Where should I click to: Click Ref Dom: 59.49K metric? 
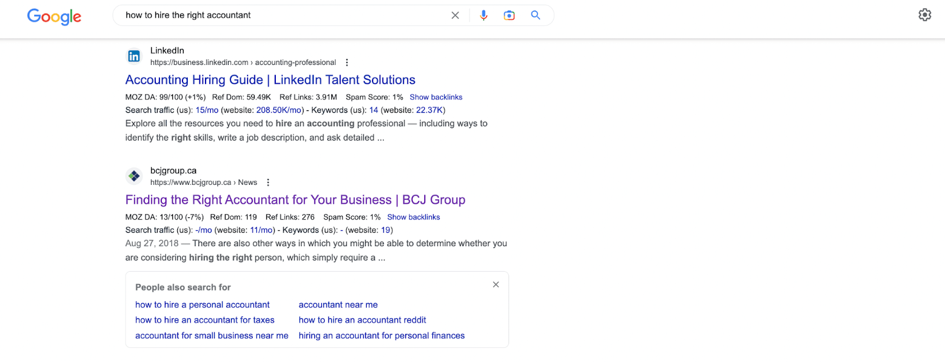pyautogui.click(x=242, y=97)
